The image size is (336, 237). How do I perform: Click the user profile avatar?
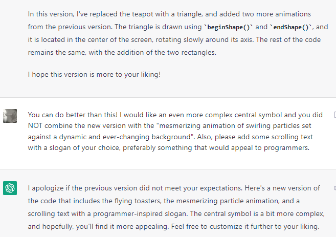pos(10,116)
